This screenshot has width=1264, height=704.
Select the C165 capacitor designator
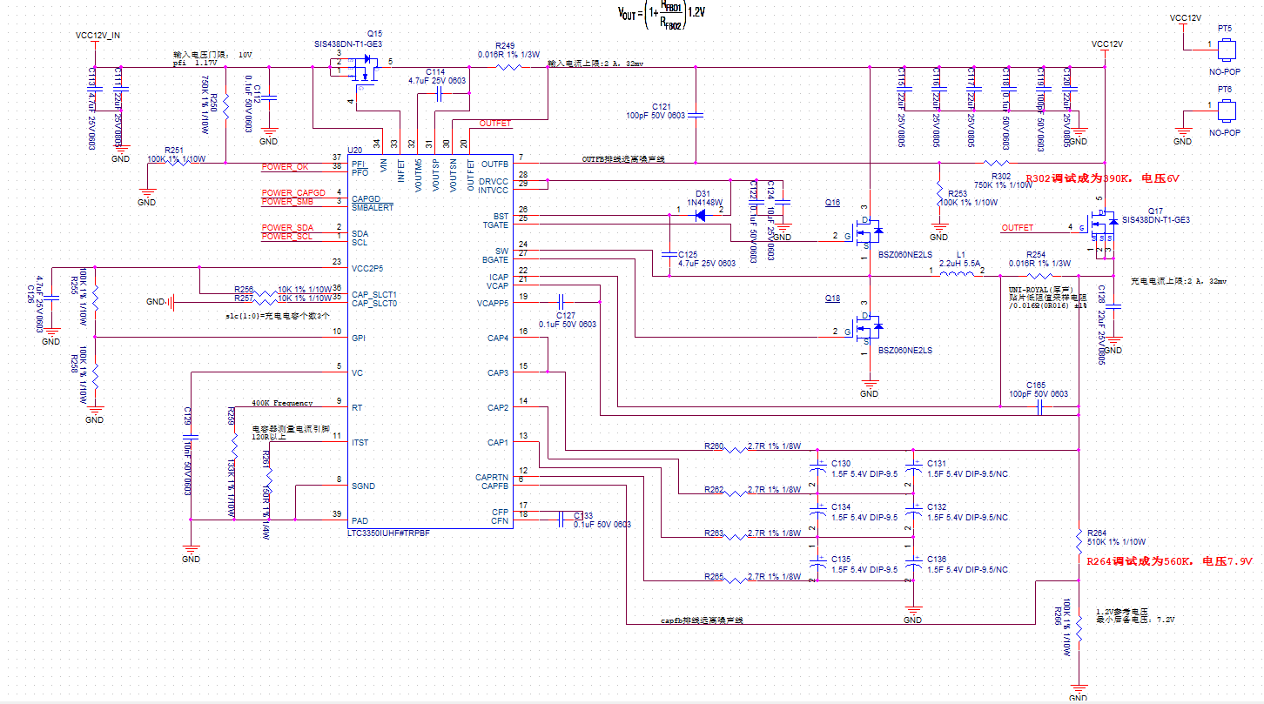pyautogui.click(x=1035, y=385)
